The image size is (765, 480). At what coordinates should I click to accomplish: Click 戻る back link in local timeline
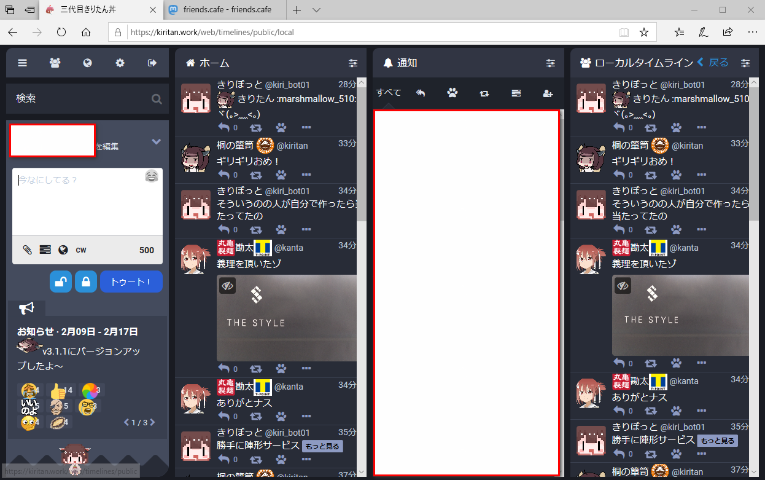coord(713,63)
